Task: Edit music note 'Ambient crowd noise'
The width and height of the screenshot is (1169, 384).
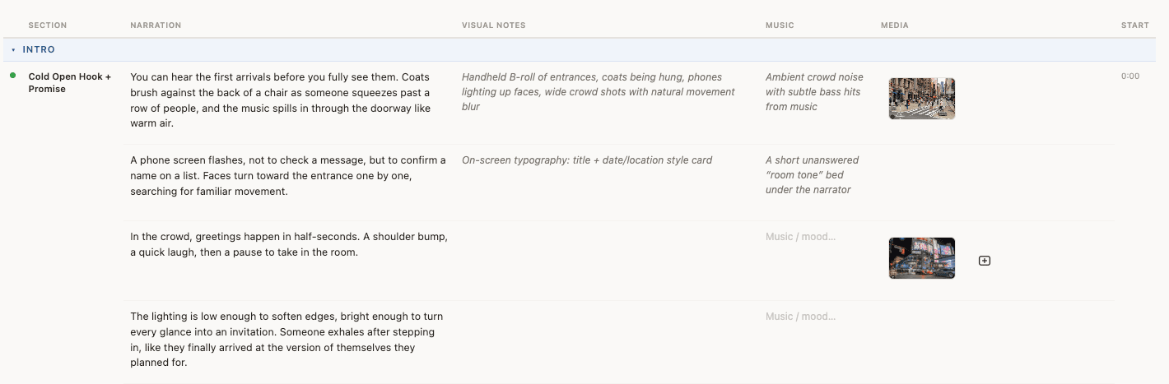Action: 814,92
